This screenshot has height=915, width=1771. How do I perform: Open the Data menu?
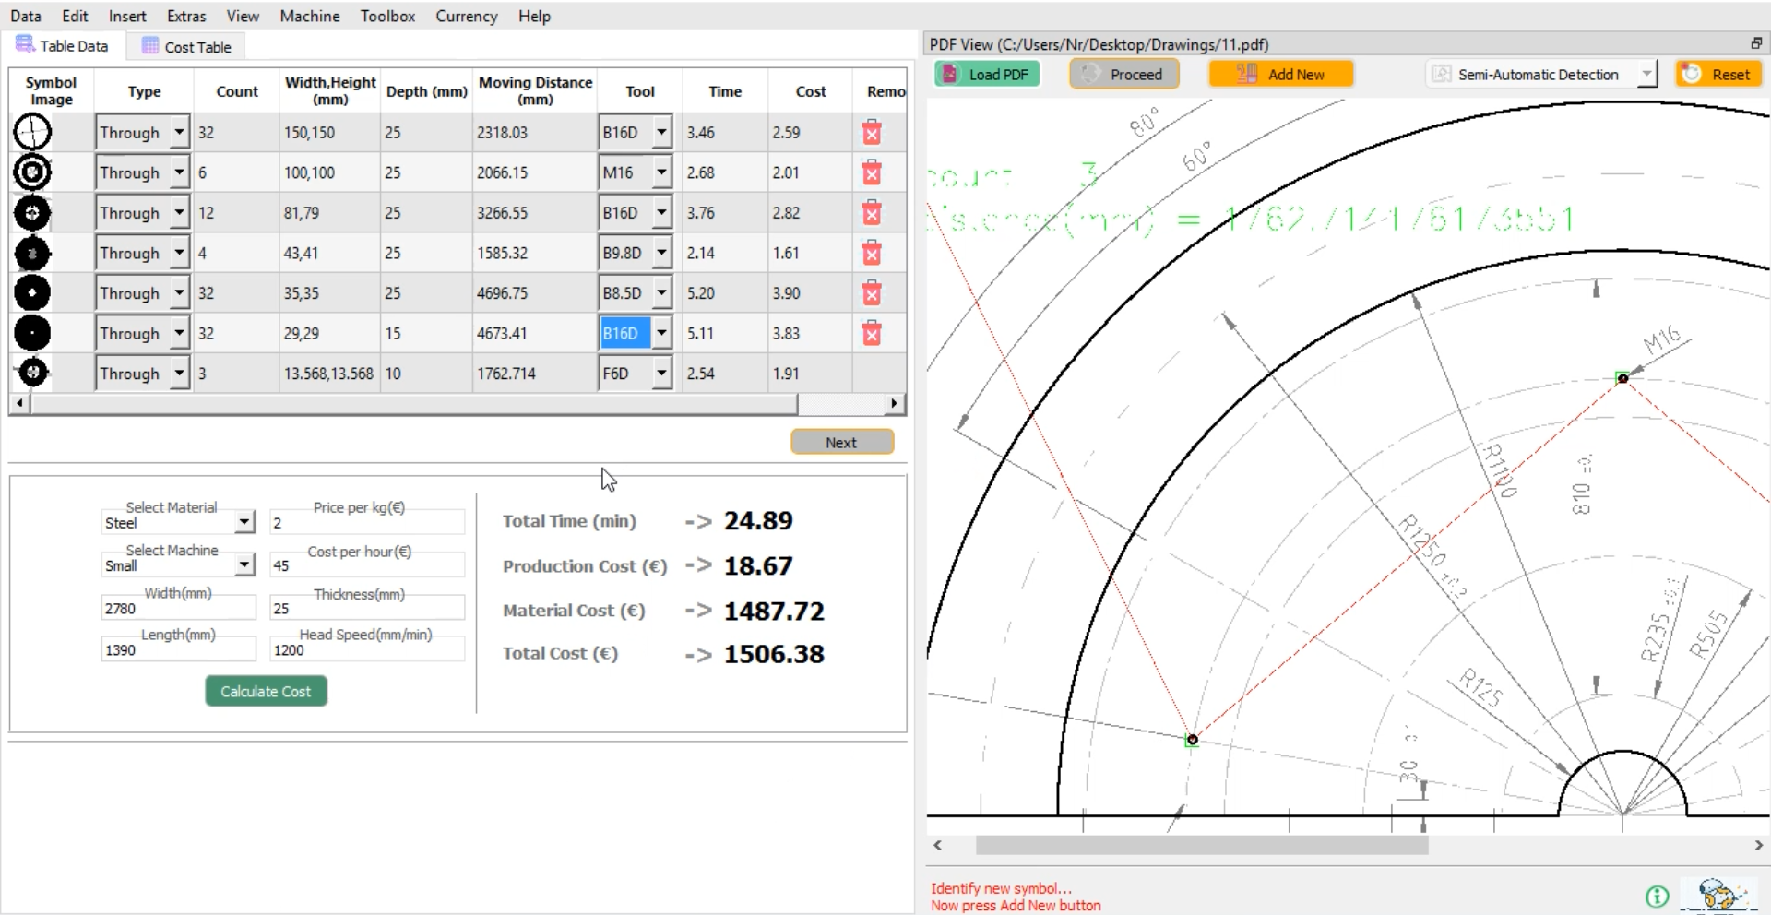tap(26, 16)
